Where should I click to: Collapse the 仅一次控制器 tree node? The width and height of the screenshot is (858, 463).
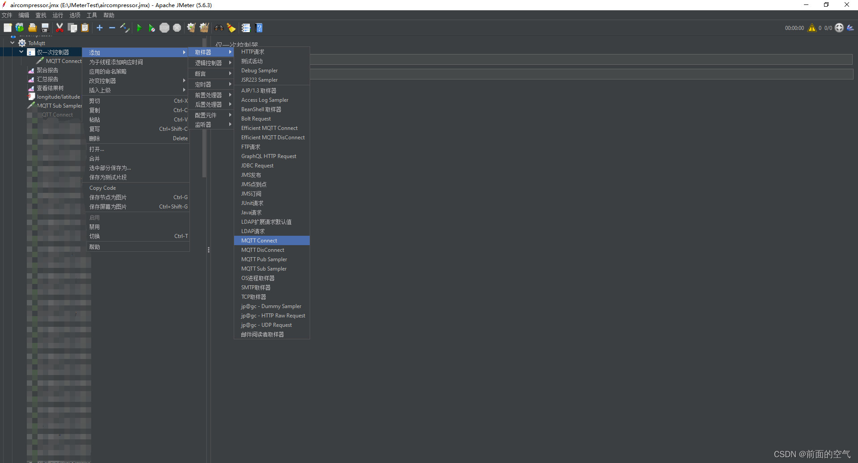[x=21, y=52]
